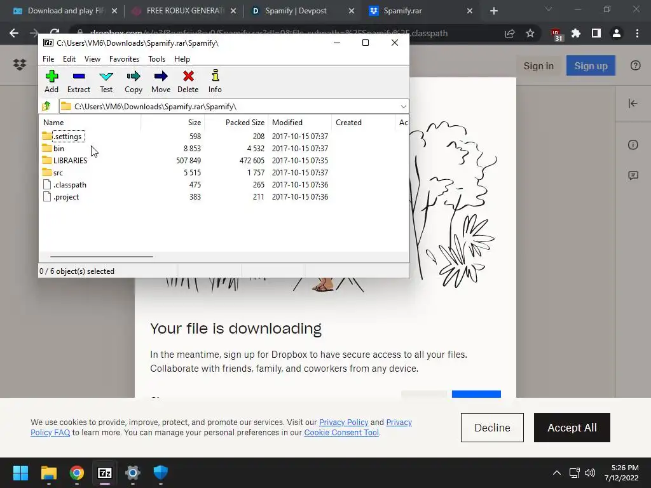The width and height of the screenshot is (651, 488).
Task: Go up one folder level in 7-Zip
Action: pos(46,106)
